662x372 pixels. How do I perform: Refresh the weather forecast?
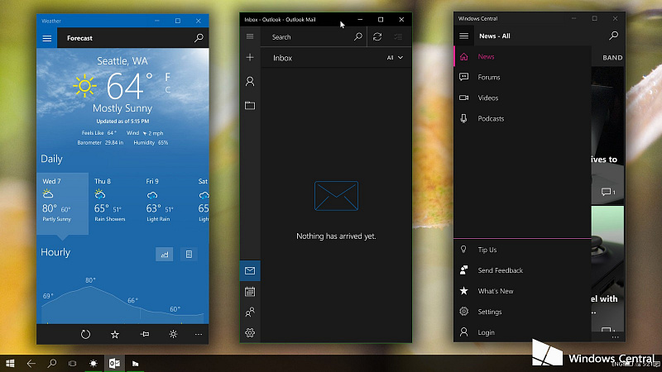pyautogui.click(x=85, y=335)
